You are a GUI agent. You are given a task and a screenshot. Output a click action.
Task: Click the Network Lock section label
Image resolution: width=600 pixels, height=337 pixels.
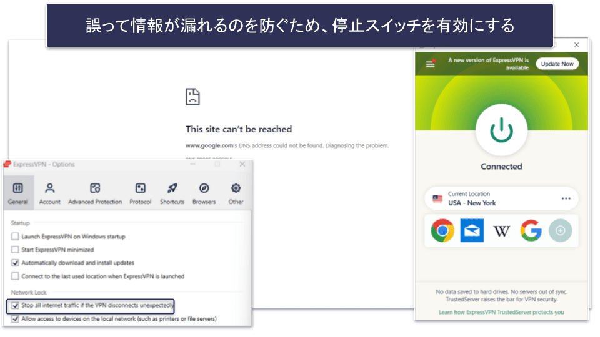29,292
